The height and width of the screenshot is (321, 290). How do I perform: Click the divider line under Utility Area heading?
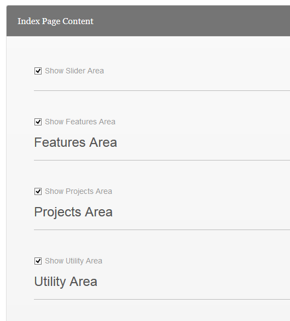tap(162, 299)
